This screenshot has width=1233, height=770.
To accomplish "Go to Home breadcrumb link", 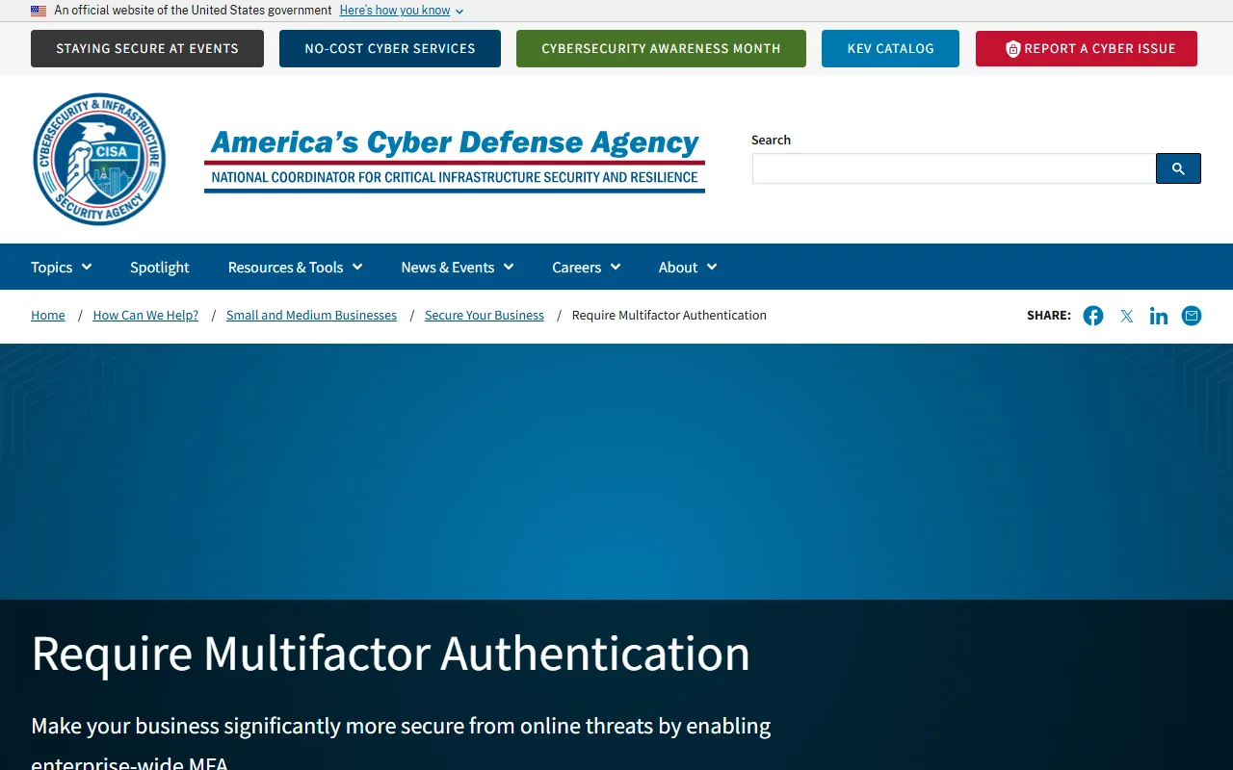I will (x=48, y=316).
